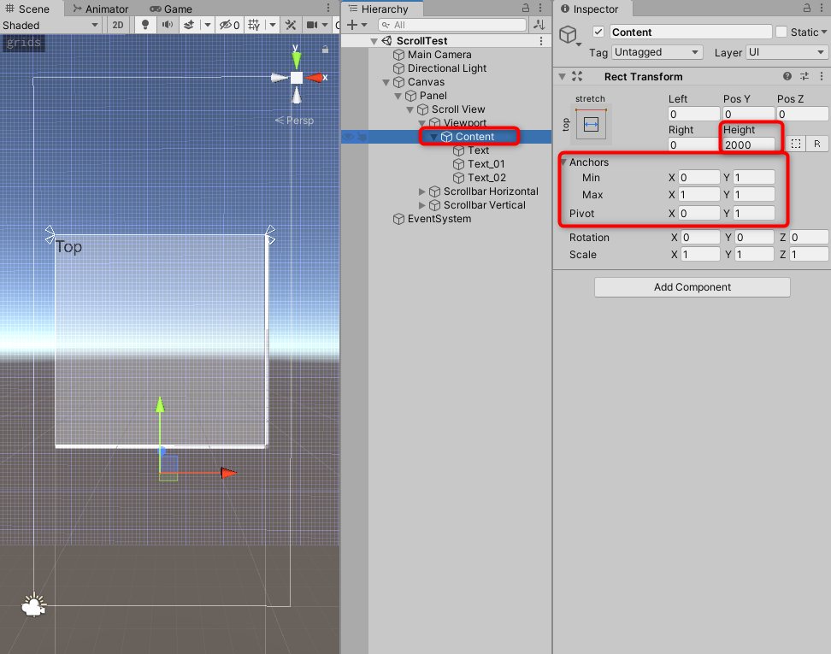
Task: Open Layer UI dropdown
Action: (x=787, y=52)
